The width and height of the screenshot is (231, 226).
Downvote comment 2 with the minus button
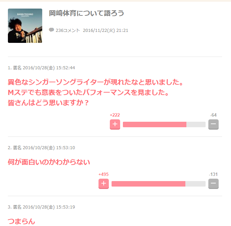point(213,184)
